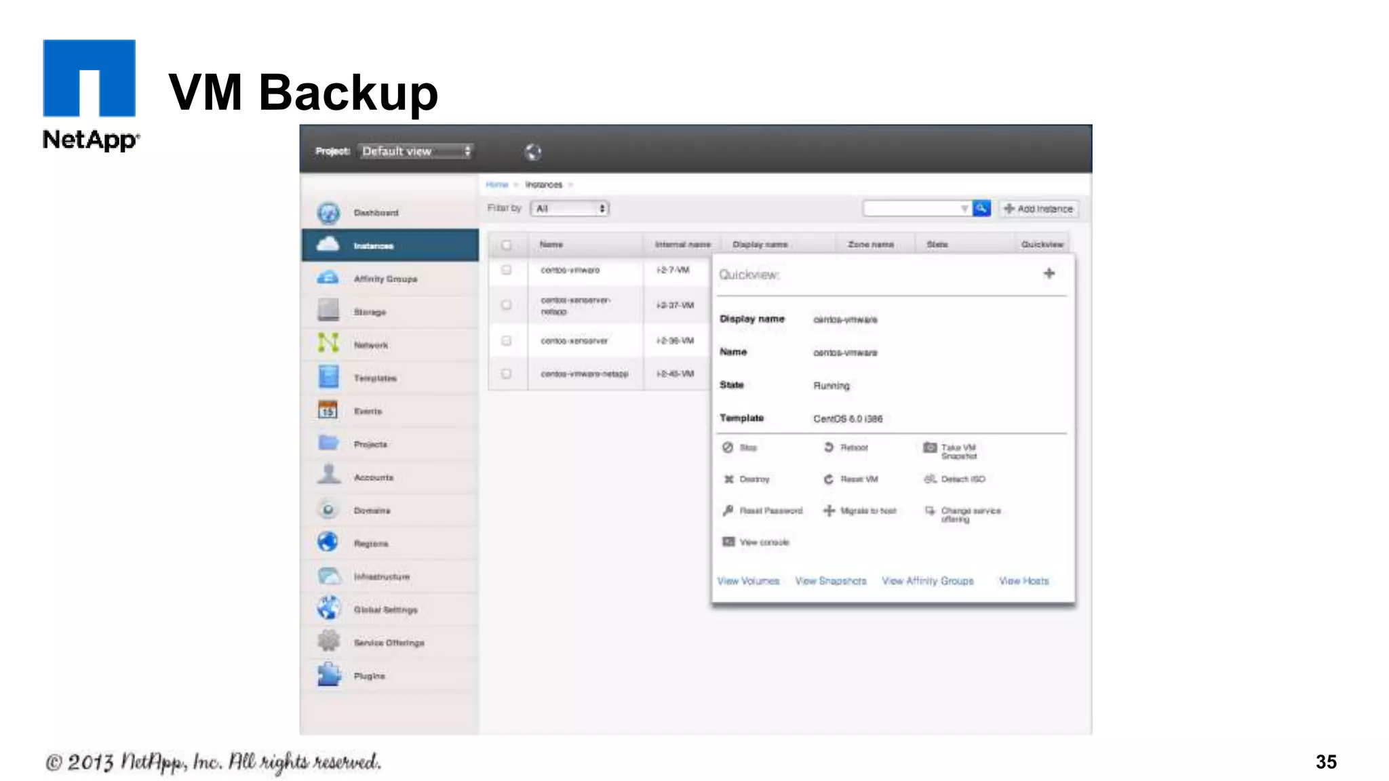Click the Reboot icon in Quickview
Viewport: 1389px width, 781px height.
(x=828, y=447)
